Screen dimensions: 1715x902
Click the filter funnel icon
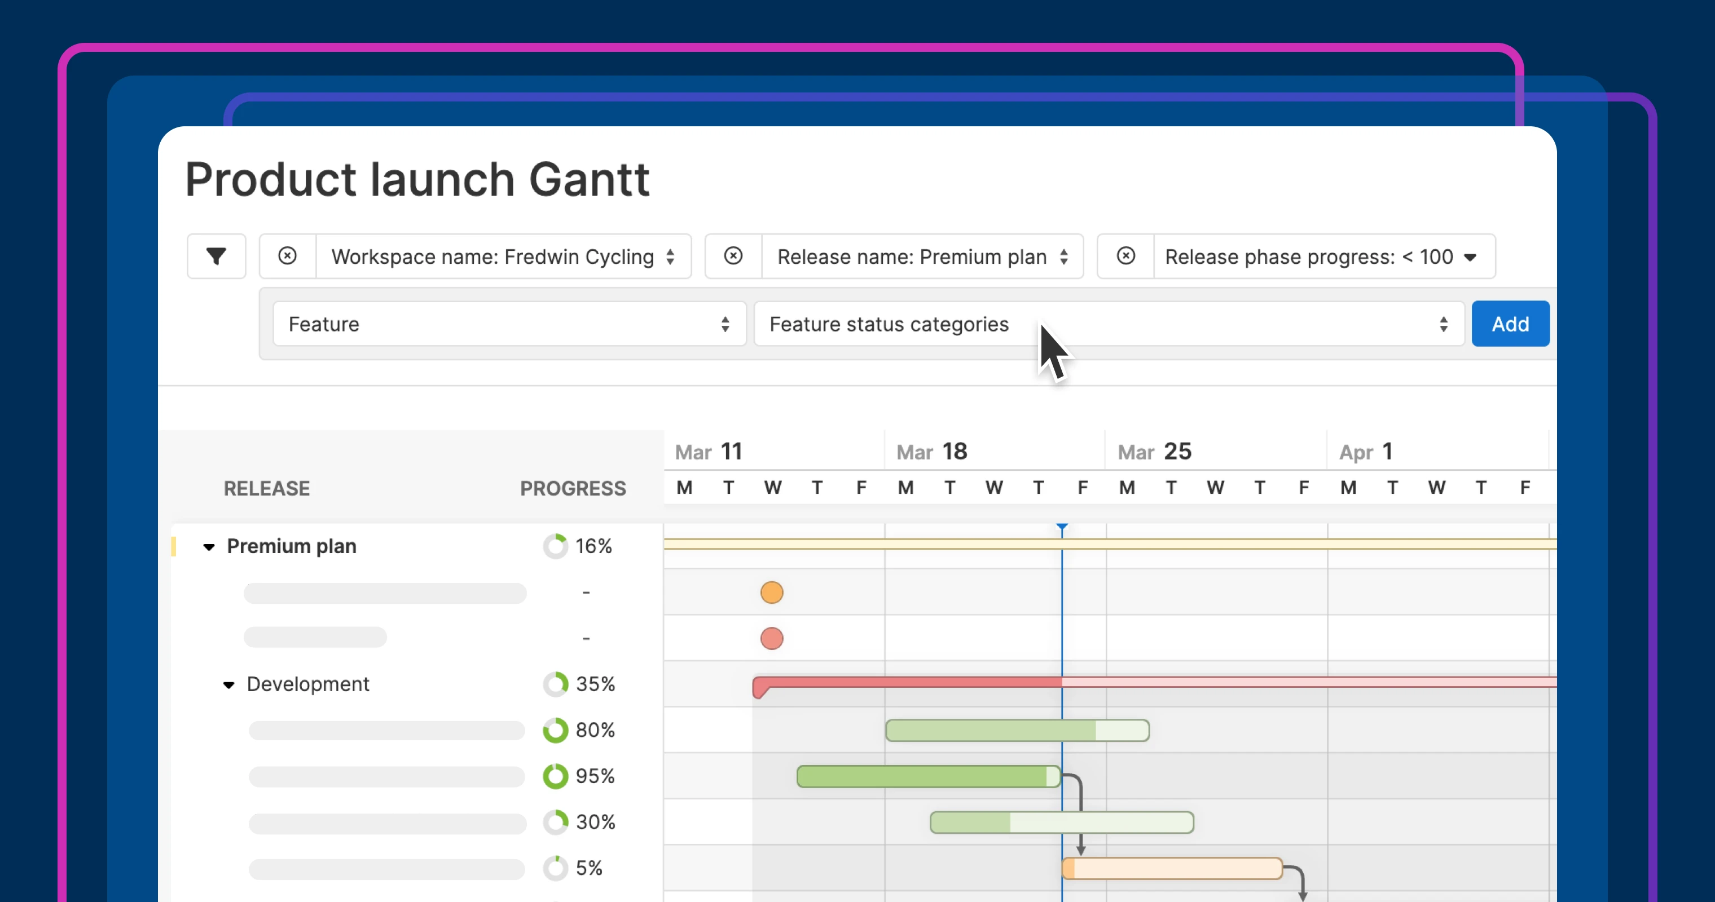pos(216,256)
